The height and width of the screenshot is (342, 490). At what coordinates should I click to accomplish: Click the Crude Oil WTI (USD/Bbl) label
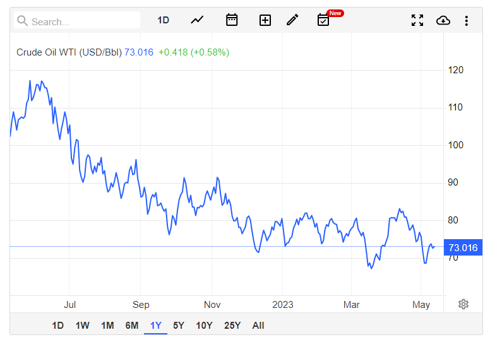[x=69, y=52]
